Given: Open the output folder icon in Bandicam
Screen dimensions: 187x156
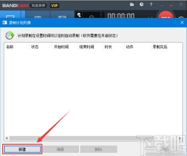Looking at the screenshot, I should pos(132,5).
